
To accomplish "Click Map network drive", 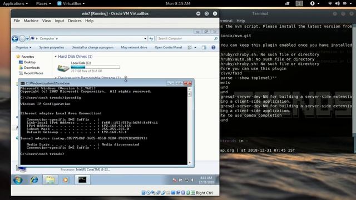I will 134,47.
